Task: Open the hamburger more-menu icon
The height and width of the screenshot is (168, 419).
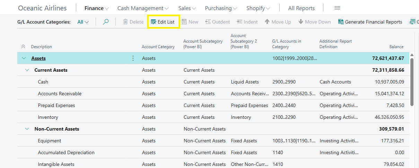Action: coord(337,8)
